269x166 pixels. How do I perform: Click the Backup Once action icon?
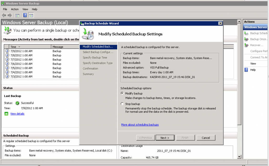coord(246,39)
